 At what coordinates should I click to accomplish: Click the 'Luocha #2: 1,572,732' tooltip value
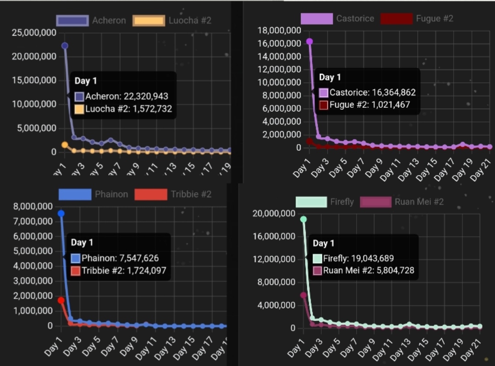coord(128,109)
